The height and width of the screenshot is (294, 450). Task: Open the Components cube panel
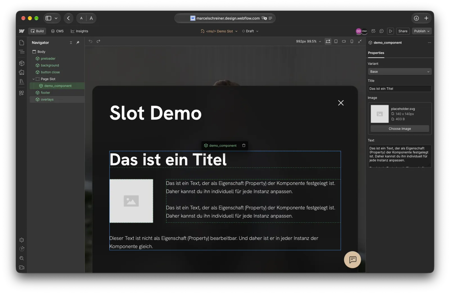[22, 63]
